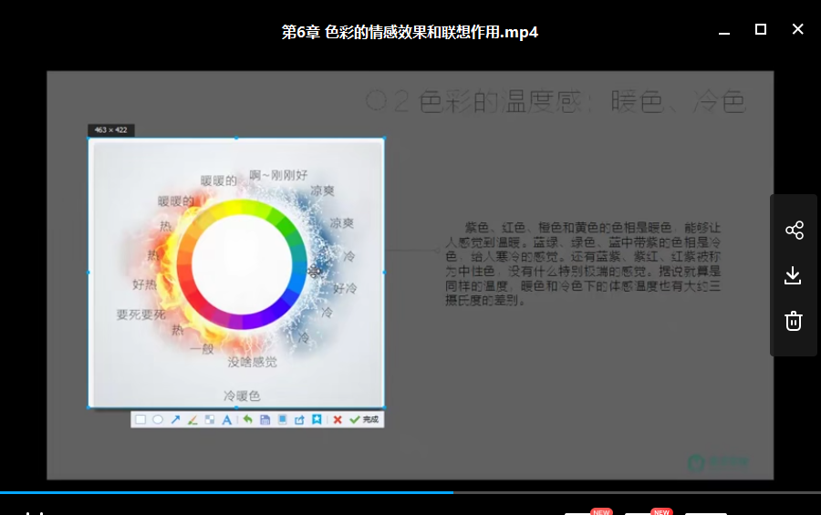Click the 冷暖色 caption in the selection
This screenshot has height=515, width=821.
point(242,396)
